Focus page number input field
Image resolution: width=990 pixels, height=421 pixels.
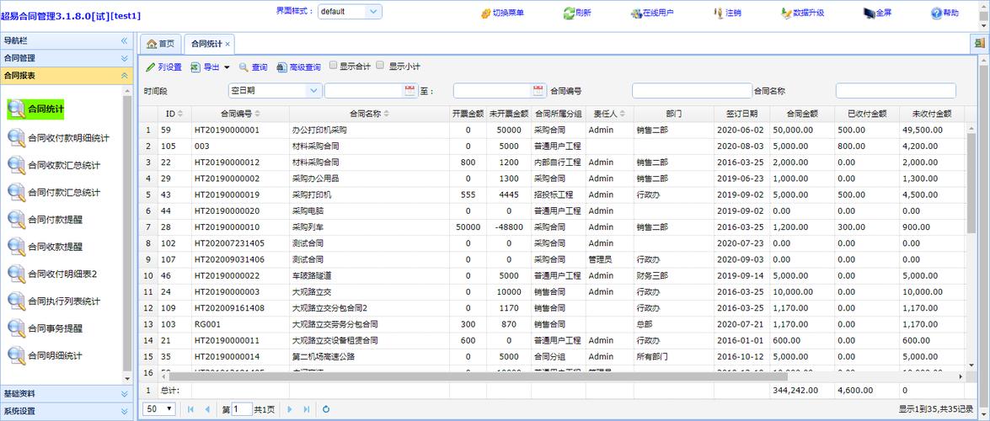coord(242,409)
